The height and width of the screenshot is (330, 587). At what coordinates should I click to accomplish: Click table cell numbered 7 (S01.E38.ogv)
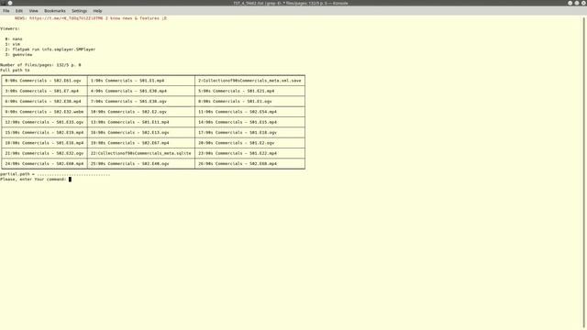click(141, 102)
